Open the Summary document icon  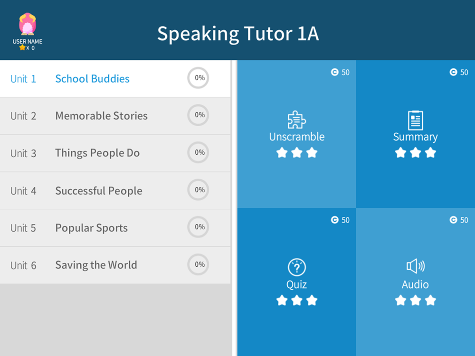coord(415,120)
